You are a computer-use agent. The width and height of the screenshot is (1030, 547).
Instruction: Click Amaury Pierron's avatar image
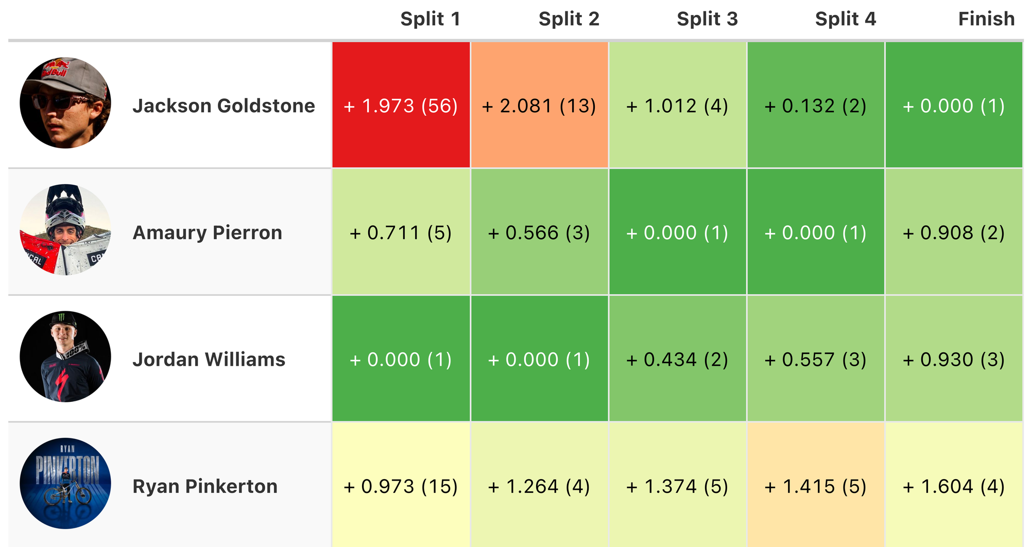(65, 230)
